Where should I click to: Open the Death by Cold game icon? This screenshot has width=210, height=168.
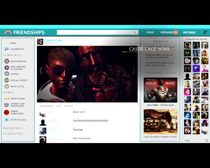tap(7, 120)
